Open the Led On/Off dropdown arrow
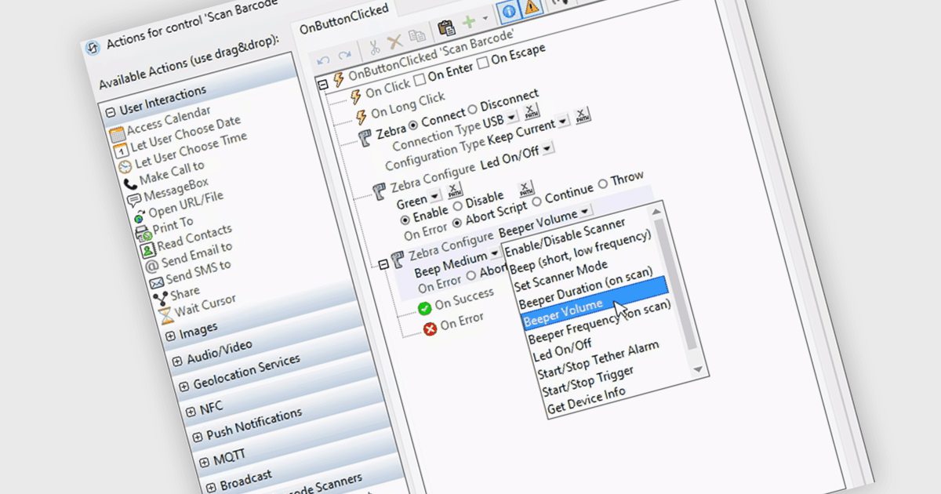The image size is (941, 494). (547, 147)
